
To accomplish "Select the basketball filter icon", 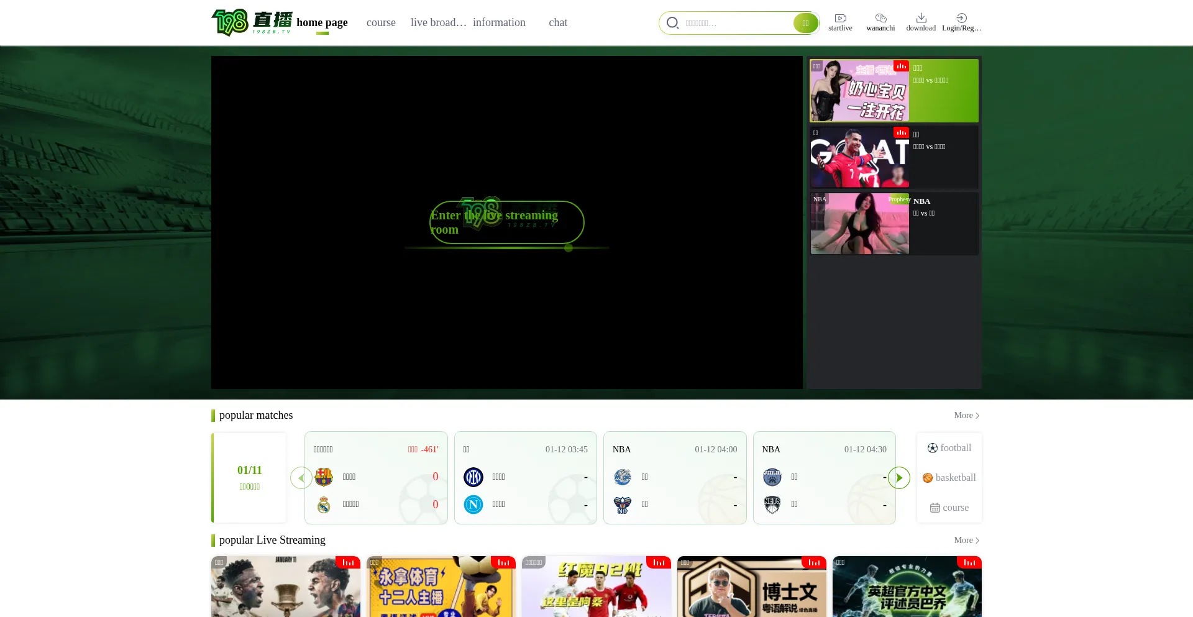I will pyautogui.click(x=928, y=478).
